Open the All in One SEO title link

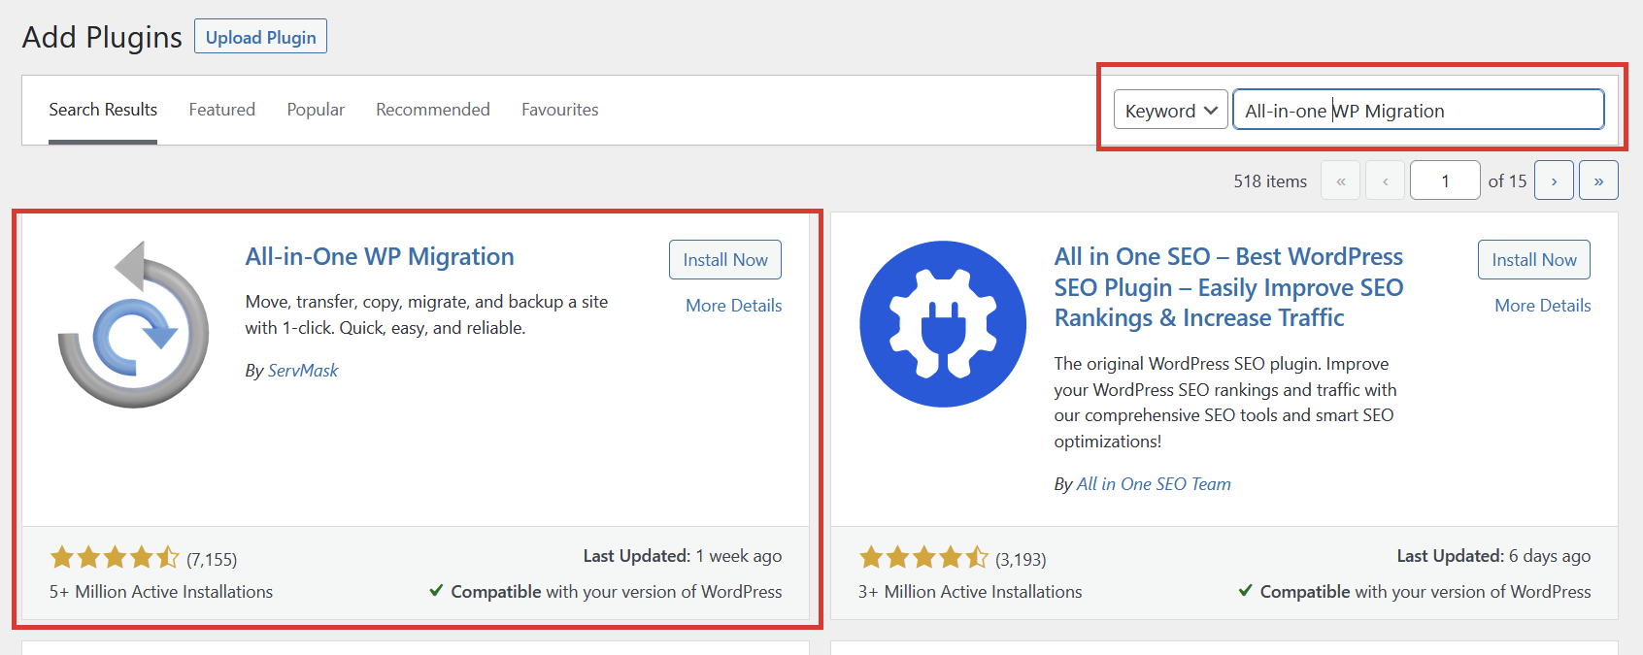pos(1228,287)
